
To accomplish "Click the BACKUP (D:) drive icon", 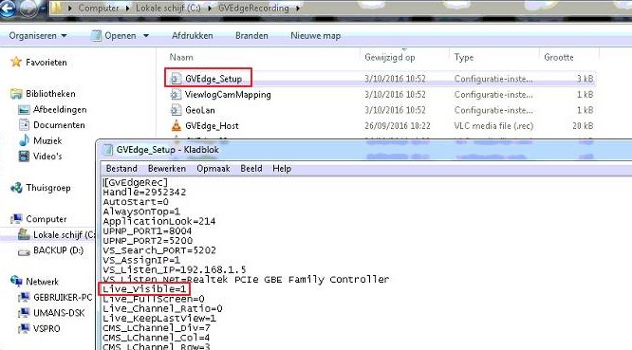I will [24, 251].
